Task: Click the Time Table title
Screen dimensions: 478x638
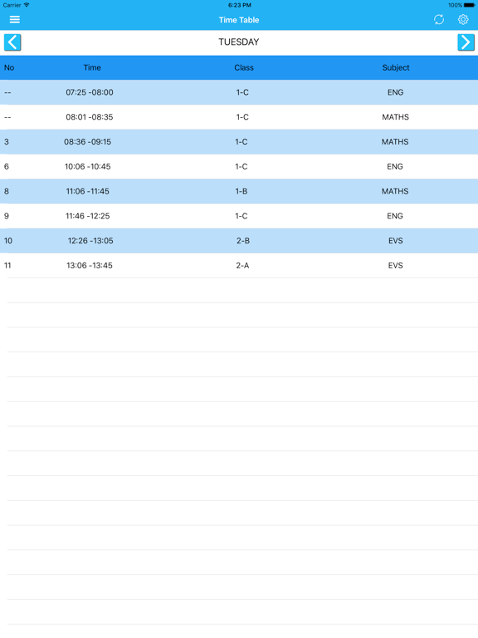Action: 239,20
